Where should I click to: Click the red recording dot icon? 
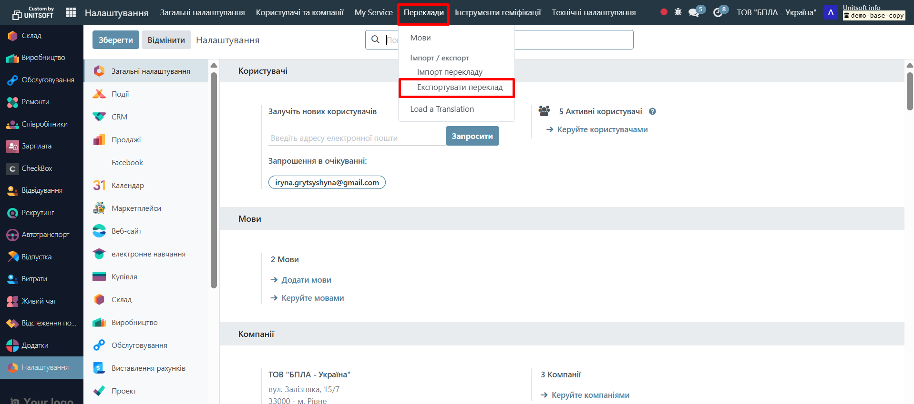click(x=664, y=12)
